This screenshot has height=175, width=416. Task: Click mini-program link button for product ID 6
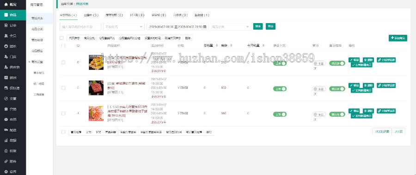click(386, 60)
